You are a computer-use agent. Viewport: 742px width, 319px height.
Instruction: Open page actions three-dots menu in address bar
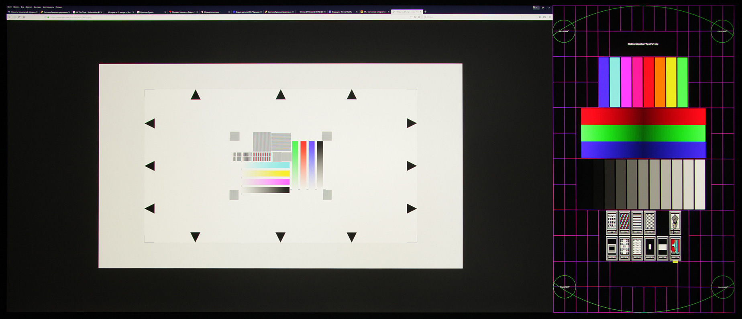click(x=411, y=17)
